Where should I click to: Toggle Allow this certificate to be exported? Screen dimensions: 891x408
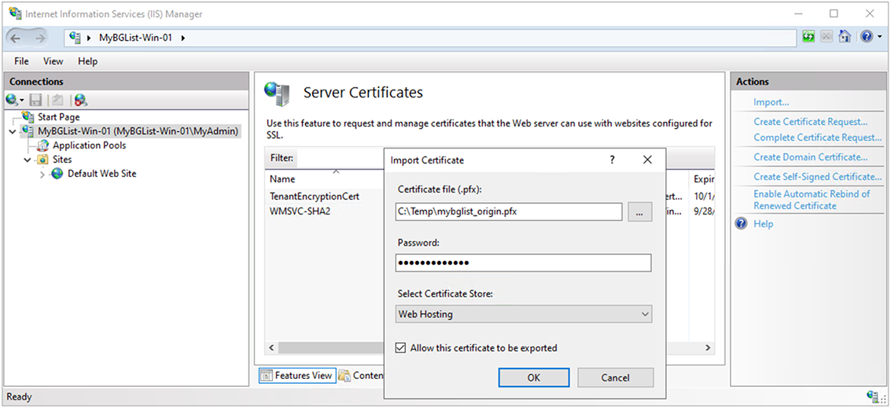click(x=401, y=347)
